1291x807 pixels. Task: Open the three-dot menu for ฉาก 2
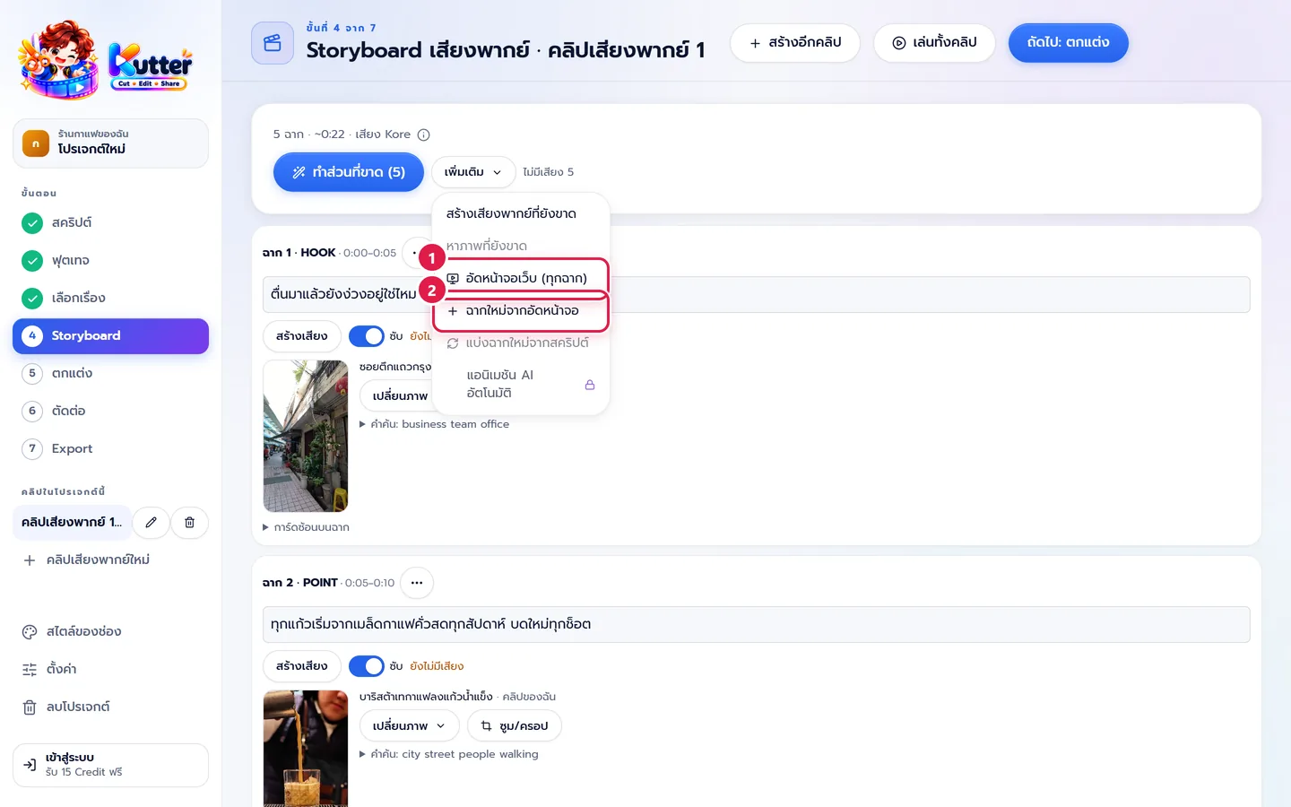pos(417,583)
